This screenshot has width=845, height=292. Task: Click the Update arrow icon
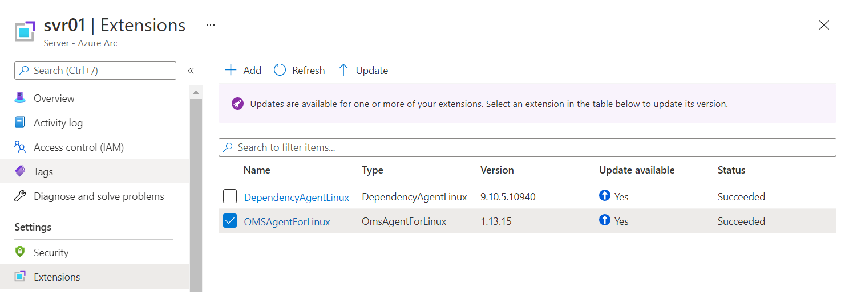pyautogui.click(x=343, y=70)
